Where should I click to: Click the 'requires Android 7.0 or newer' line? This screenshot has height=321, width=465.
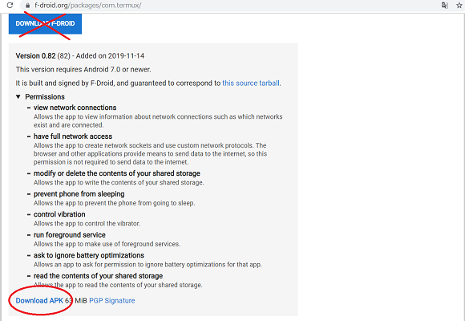(83, 70)
